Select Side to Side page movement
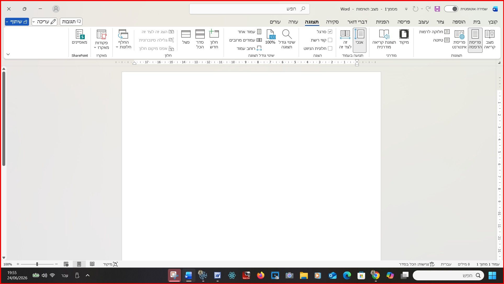The height and width of the screenshot is (284, 504). click(x=345, y=39)
